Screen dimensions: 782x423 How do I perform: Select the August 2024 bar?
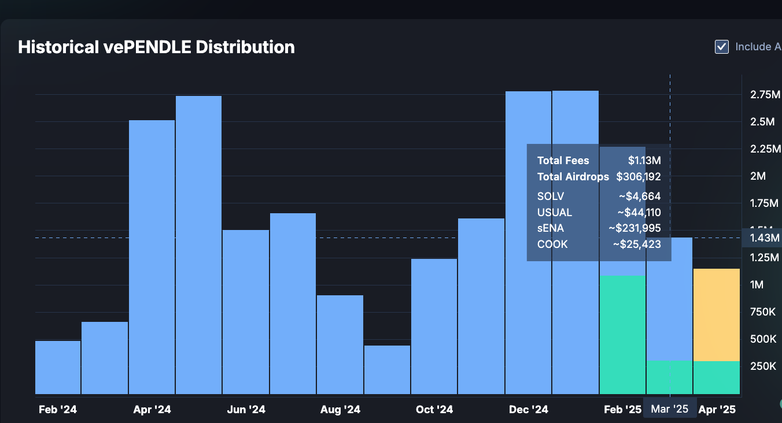[x=340, y=344]
